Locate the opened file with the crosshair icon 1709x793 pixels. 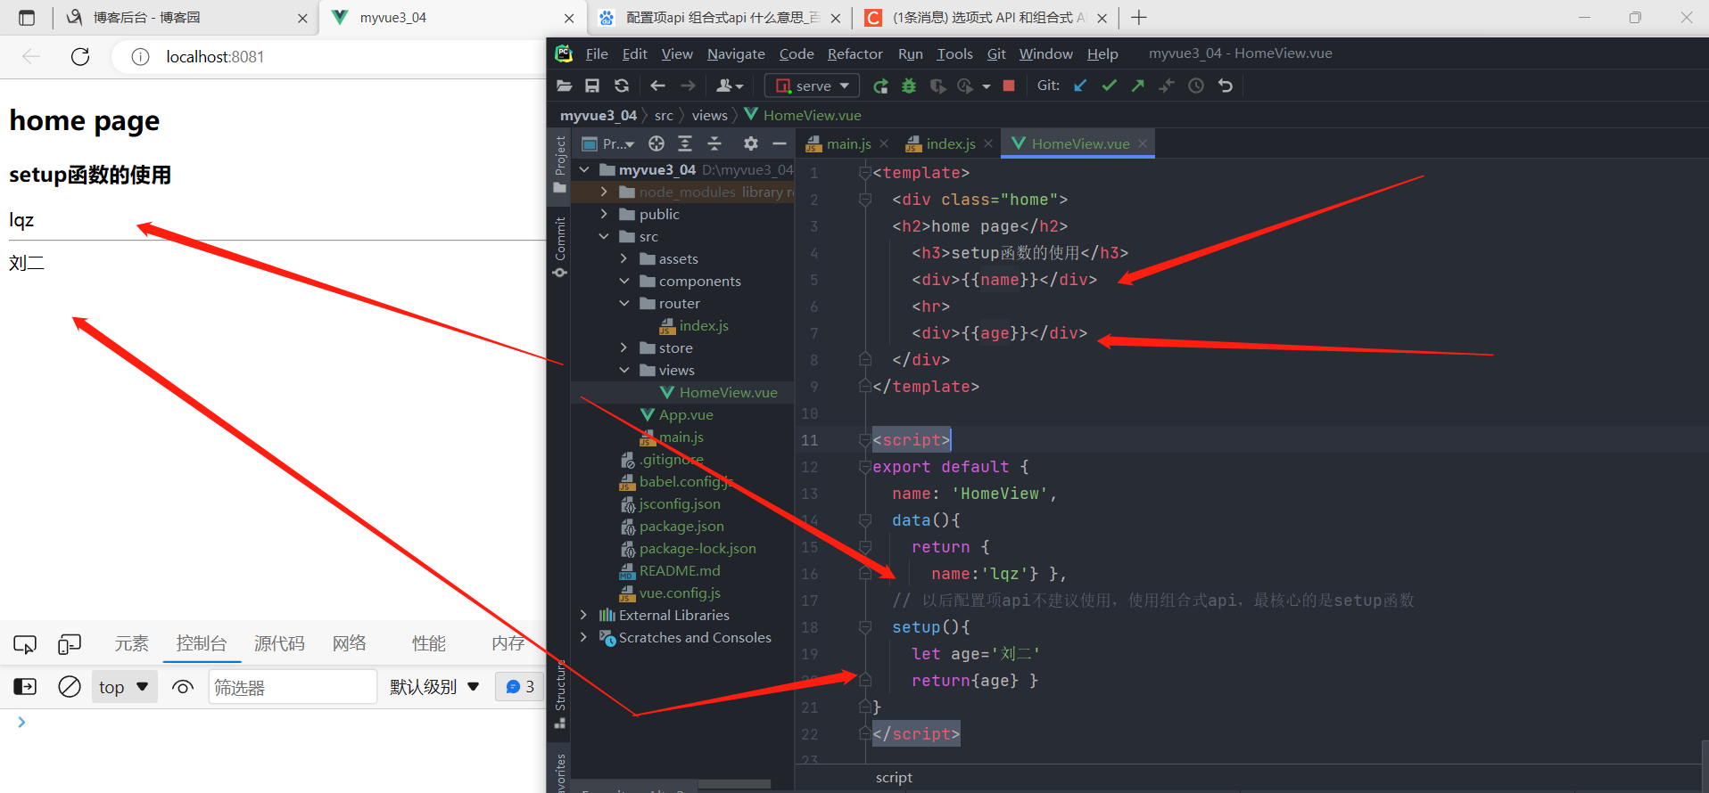click(x=656, y=143)
